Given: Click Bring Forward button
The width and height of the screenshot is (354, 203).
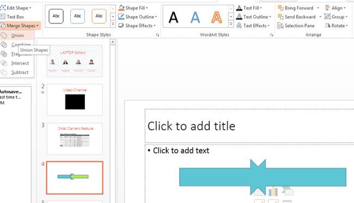Looking at the screenshot, I should pos(296,8).
